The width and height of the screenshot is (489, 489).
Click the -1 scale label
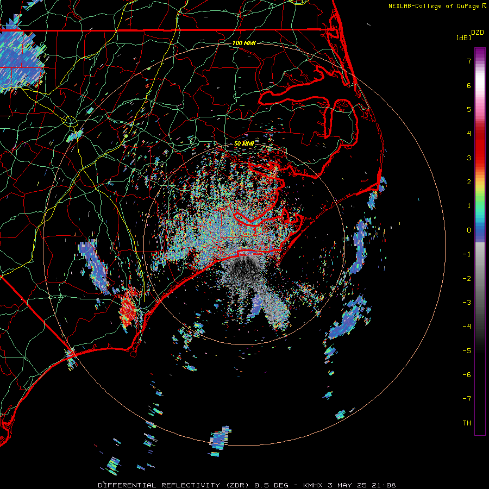point(467,254)
